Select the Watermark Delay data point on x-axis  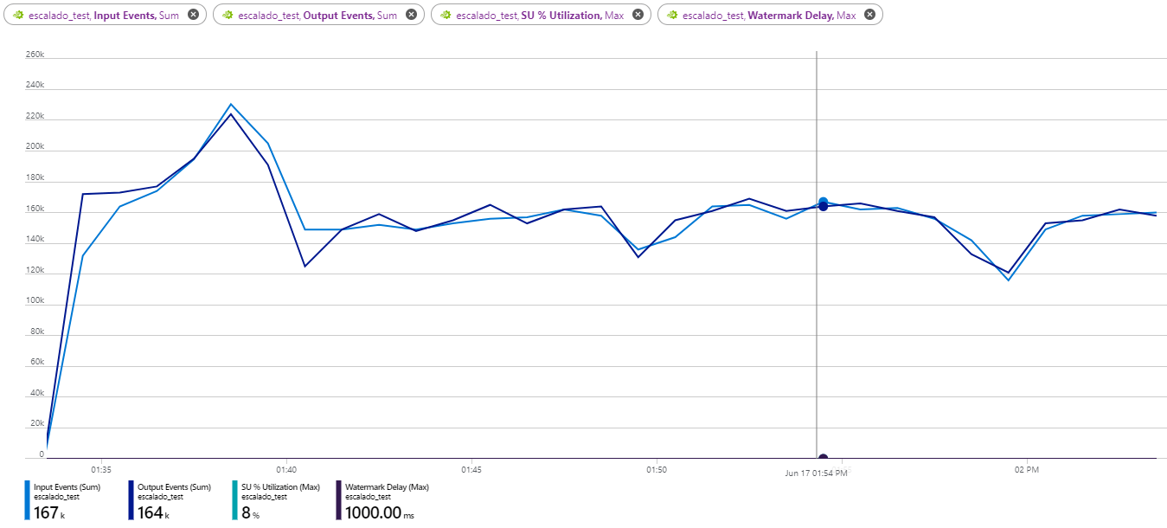[x=823, y=458]
